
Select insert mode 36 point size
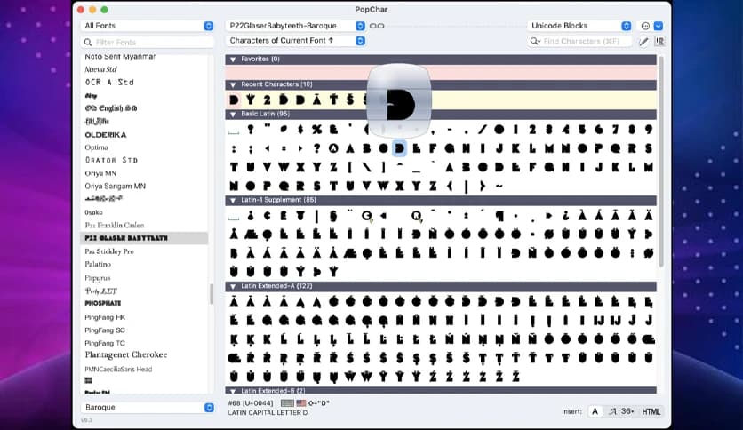point(627,411)
